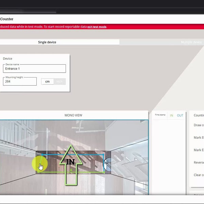204x204 pixels.
Task: Click the Mounting height field showing 284
Action: pyautogui.click(x=20, y=82)
